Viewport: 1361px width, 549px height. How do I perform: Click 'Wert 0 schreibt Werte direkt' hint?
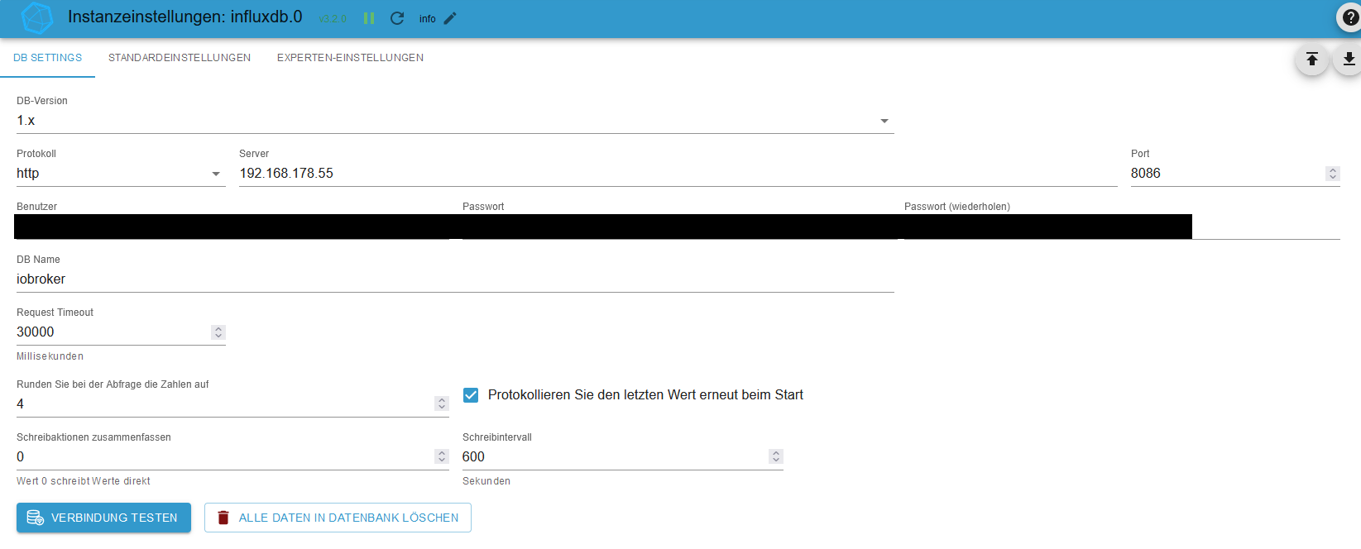point(84,481)
